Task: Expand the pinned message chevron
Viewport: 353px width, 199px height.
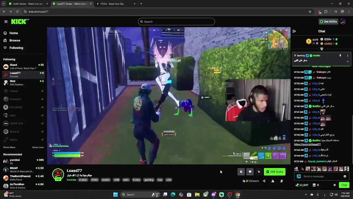Action: coord(347,61)
